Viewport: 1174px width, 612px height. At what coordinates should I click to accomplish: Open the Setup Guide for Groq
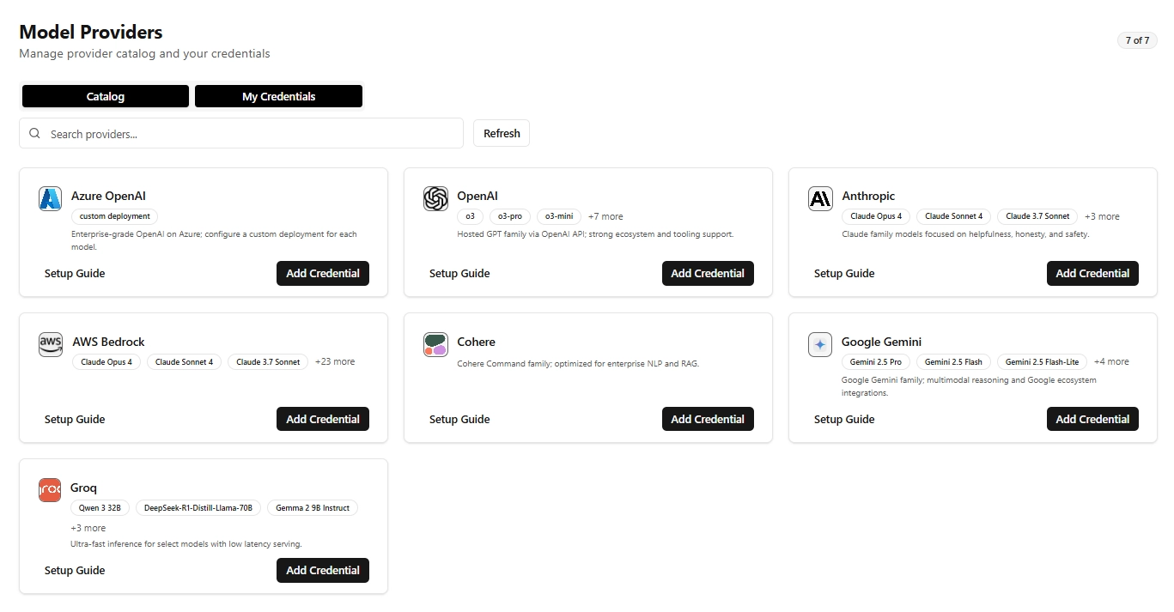pyautogui.click(x=75, y=570)
